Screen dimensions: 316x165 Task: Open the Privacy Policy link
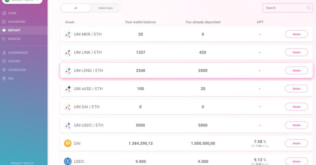(22, 163)
